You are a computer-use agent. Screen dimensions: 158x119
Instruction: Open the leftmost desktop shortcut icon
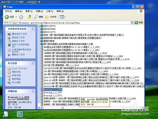click(6, 114)
